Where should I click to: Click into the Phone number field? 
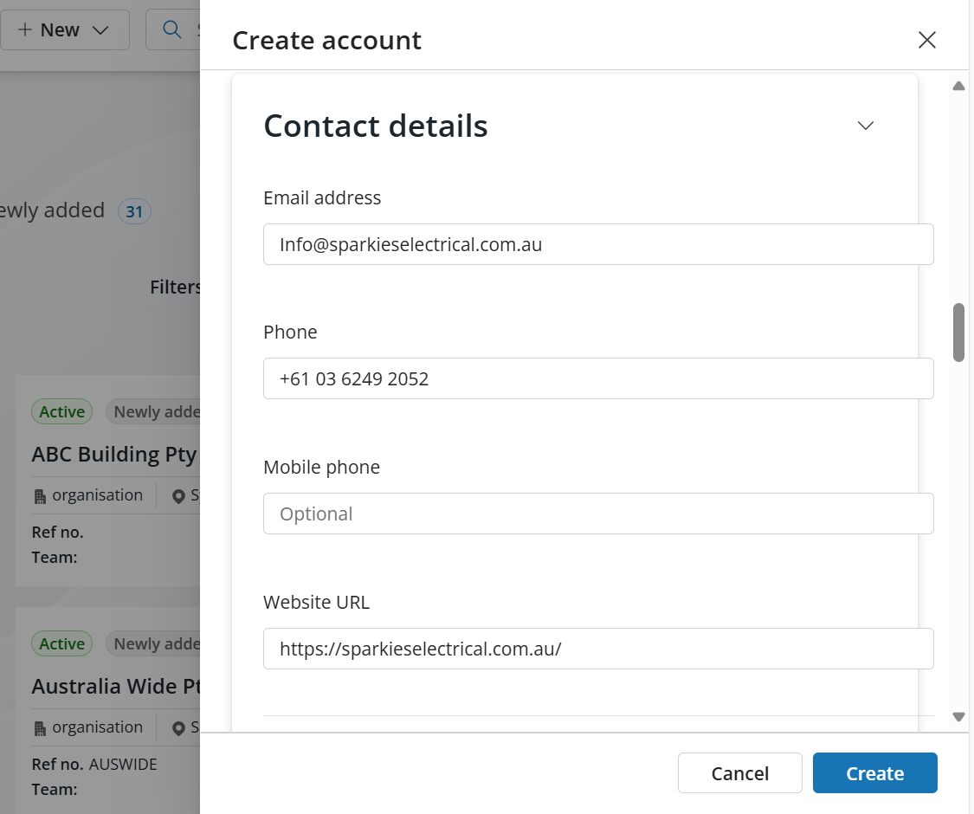[597, 378]
